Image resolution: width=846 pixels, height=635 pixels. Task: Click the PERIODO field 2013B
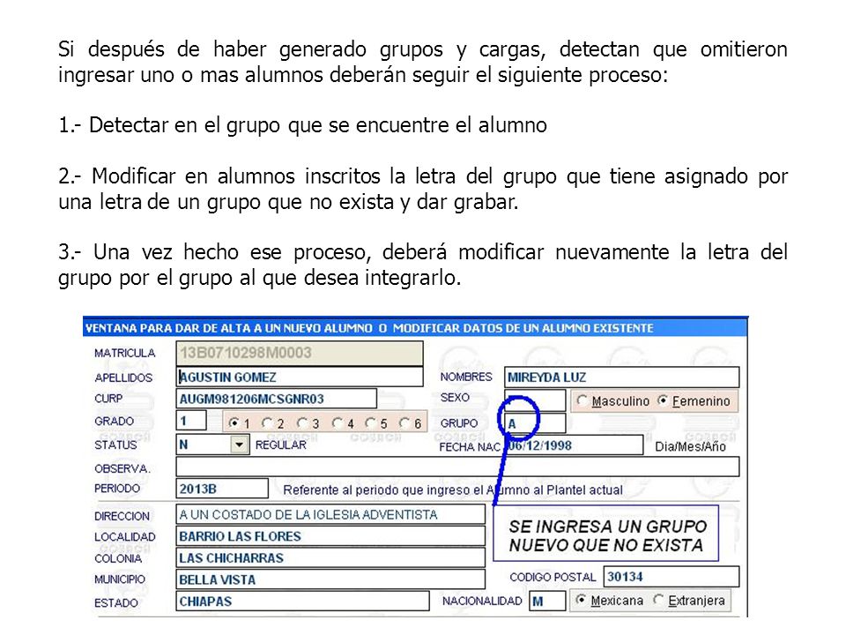click(x=222, y=489)
